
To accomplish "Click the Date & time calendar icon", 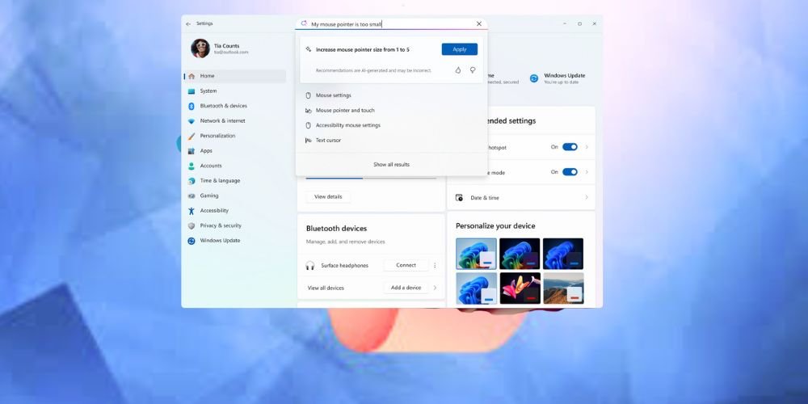I will pos(459,197).
